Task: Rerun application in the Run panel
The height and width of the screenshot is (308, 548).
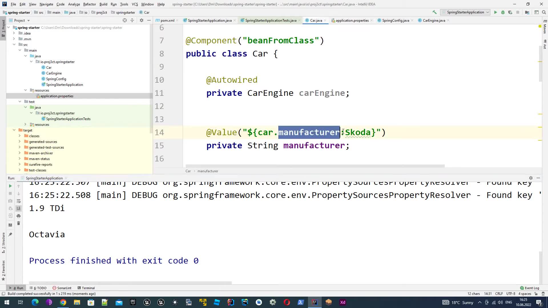Action: (x=10, y=186)
